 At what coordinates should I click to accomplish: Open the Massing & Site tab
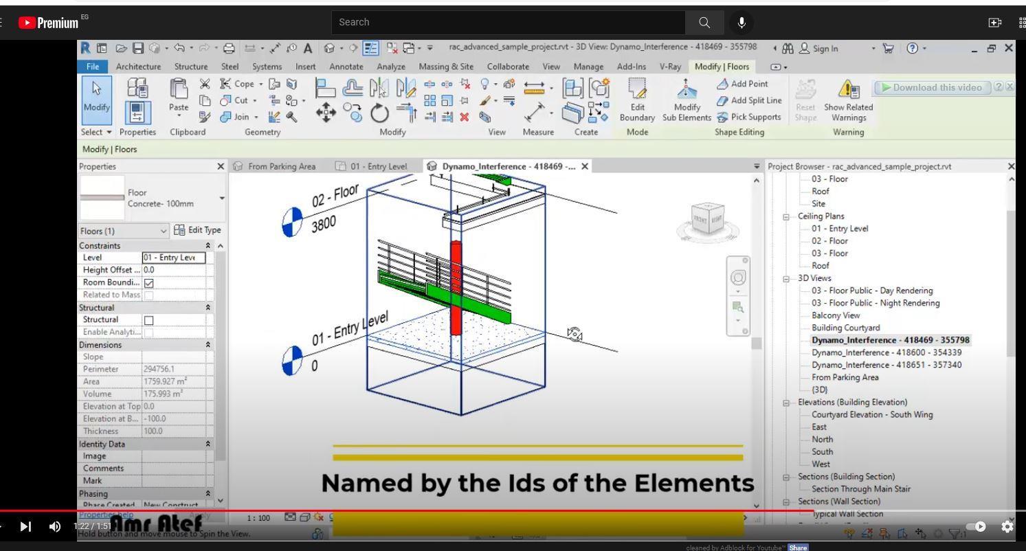(x=445, y=67)
